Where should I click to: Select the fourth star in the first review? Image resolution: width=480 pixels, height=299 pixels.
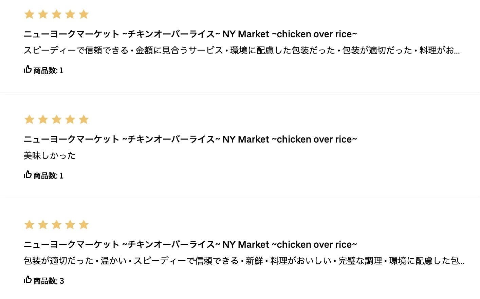coord(70,14)
